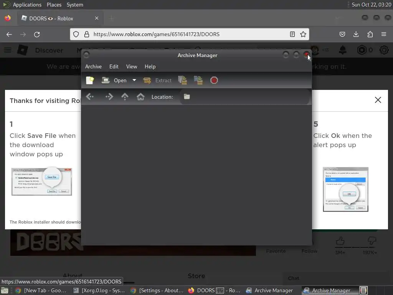Click the Extract toolbar button

tap(157, 80)
